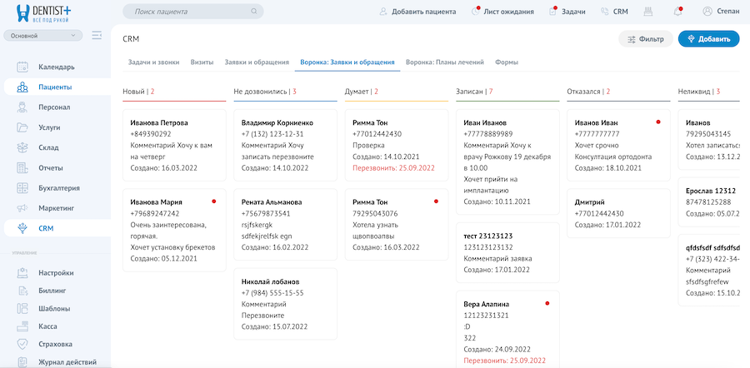Select the Warehouse (Склад) sidebar icon
This screenshot has width=750, height=368.
(x=22, y=147)
